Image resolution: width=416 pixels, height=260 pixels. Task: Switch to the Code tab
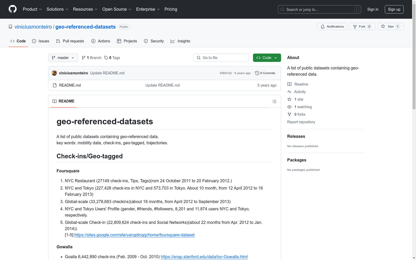pyautogui.click(x=18, y=41)
